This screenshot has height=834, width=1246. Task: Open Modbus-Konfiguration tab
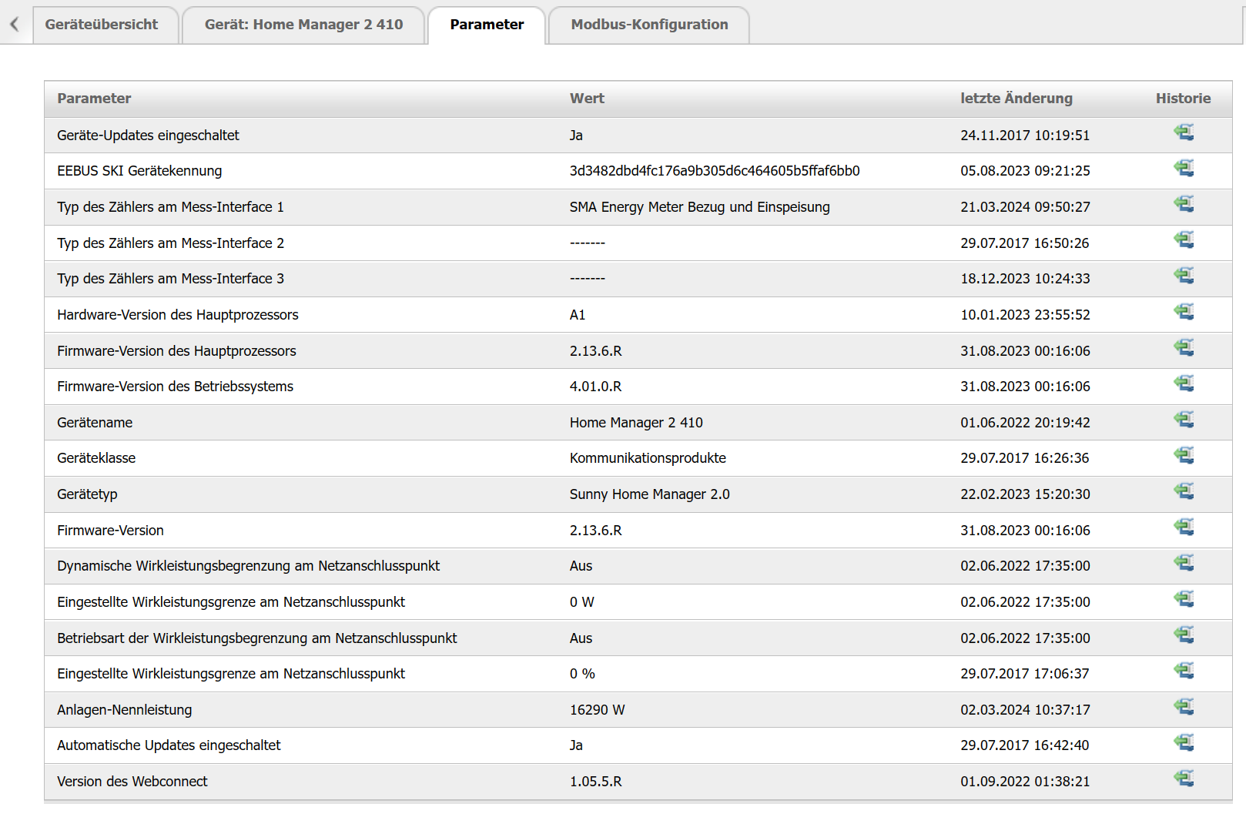[x=649, y=25]
